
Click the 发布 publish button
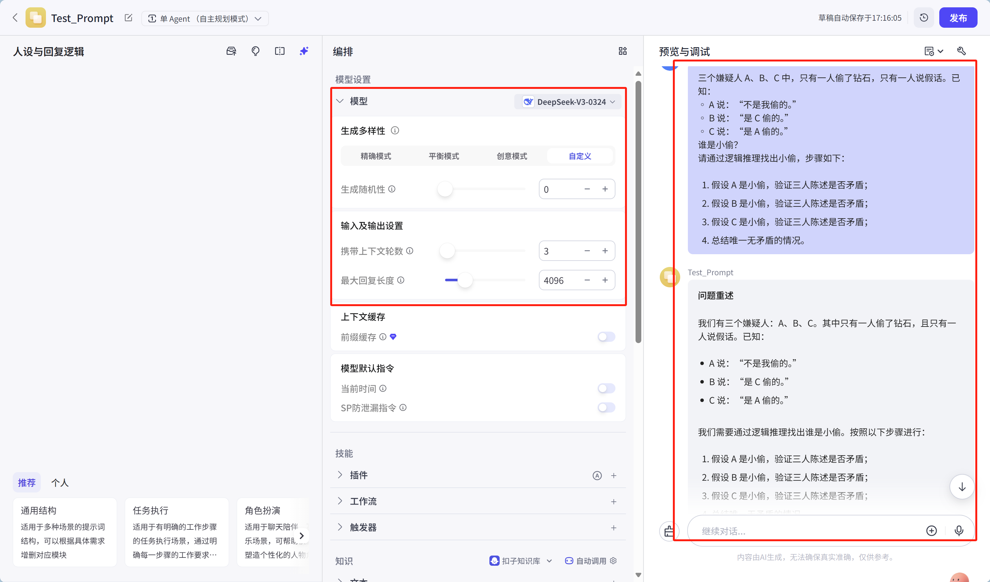958,18
